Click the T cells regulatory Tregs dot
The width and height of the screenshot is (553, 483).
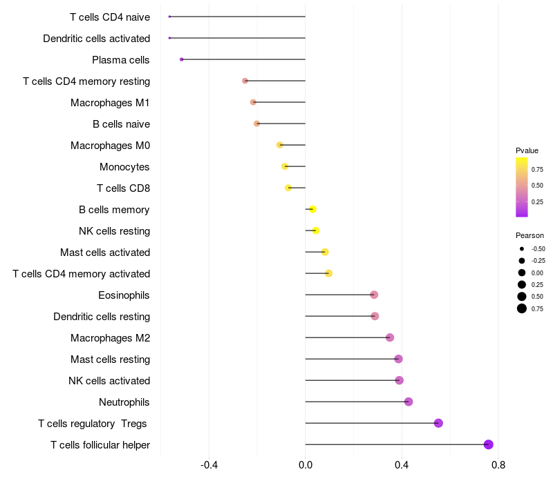click(x=438, y=423)
